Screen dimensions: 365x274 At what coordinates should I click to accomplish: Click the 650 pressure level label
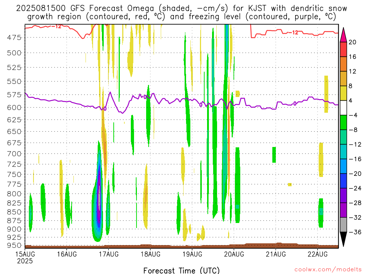point(14,131)
